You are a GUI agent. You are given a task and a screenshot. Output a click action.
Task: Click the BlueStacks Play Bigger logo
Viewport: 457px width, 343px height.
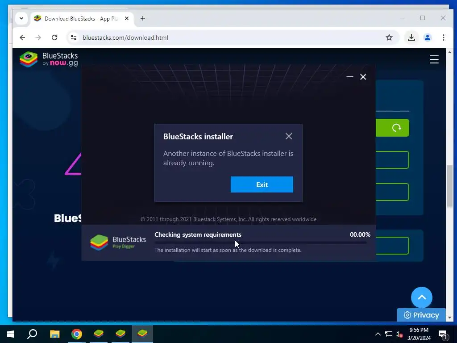pos(118,243)
